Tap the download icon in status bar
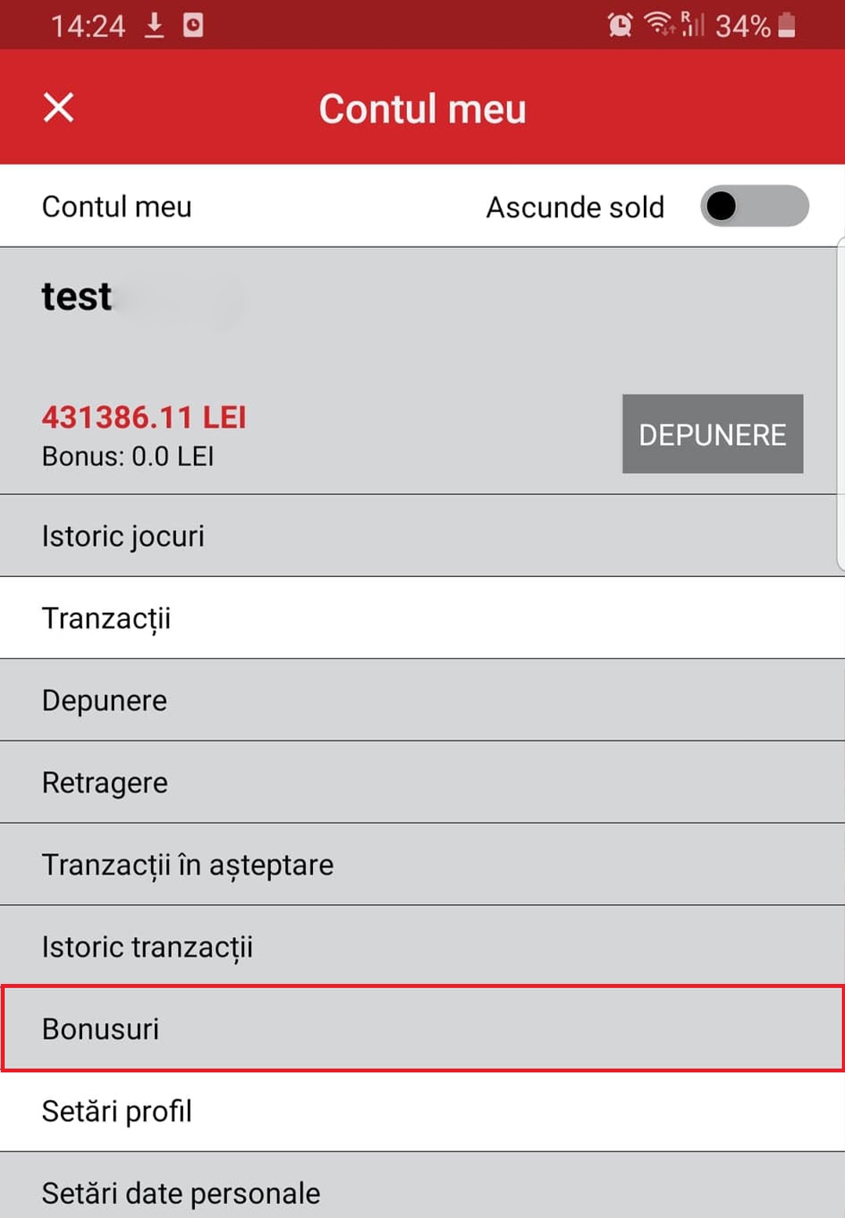The image size is (845, 1218). (154, 25)
